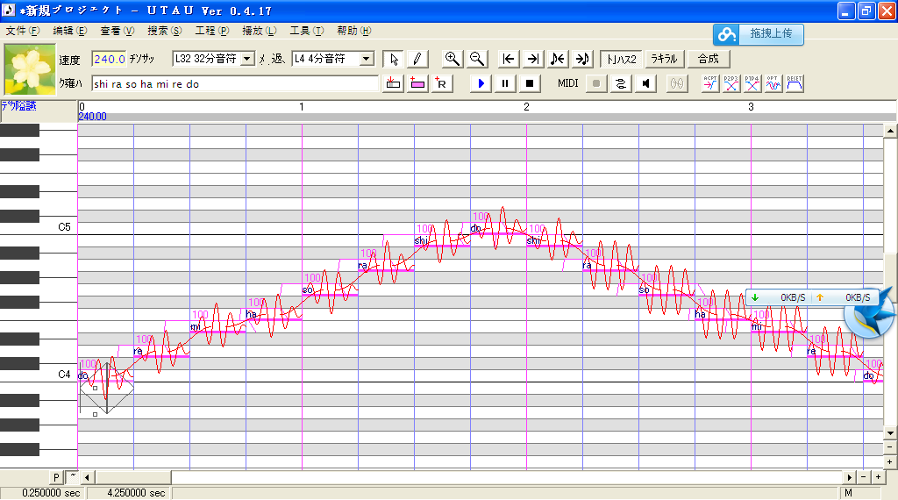Click the cloud upload icon
Image resolution: width=898 pixels, height=500 pixels.
point(727,34)
